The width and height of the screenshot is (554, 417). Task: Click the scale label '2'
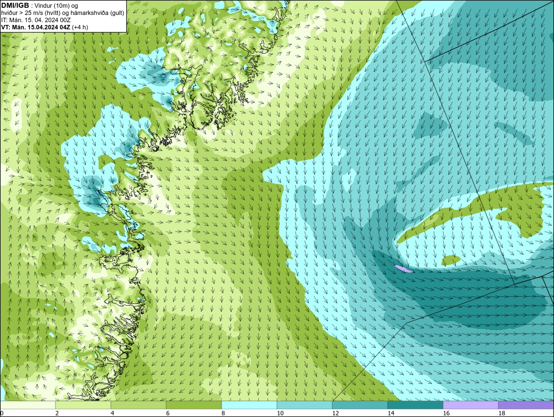coord(57,413)
